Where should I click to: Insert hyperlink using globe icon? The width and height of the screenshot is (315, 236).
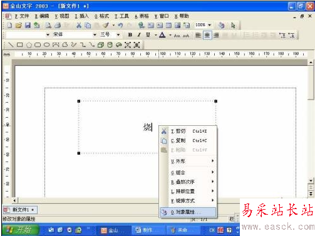[142, 25]
